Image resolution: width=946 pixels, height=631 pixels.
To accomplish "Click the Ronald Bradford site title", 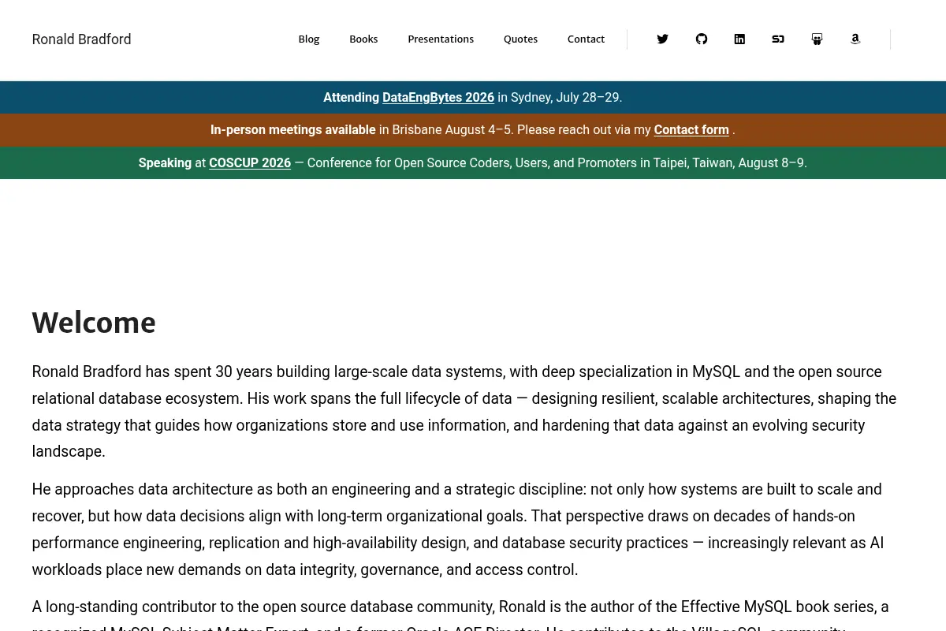I will [82, 39].
